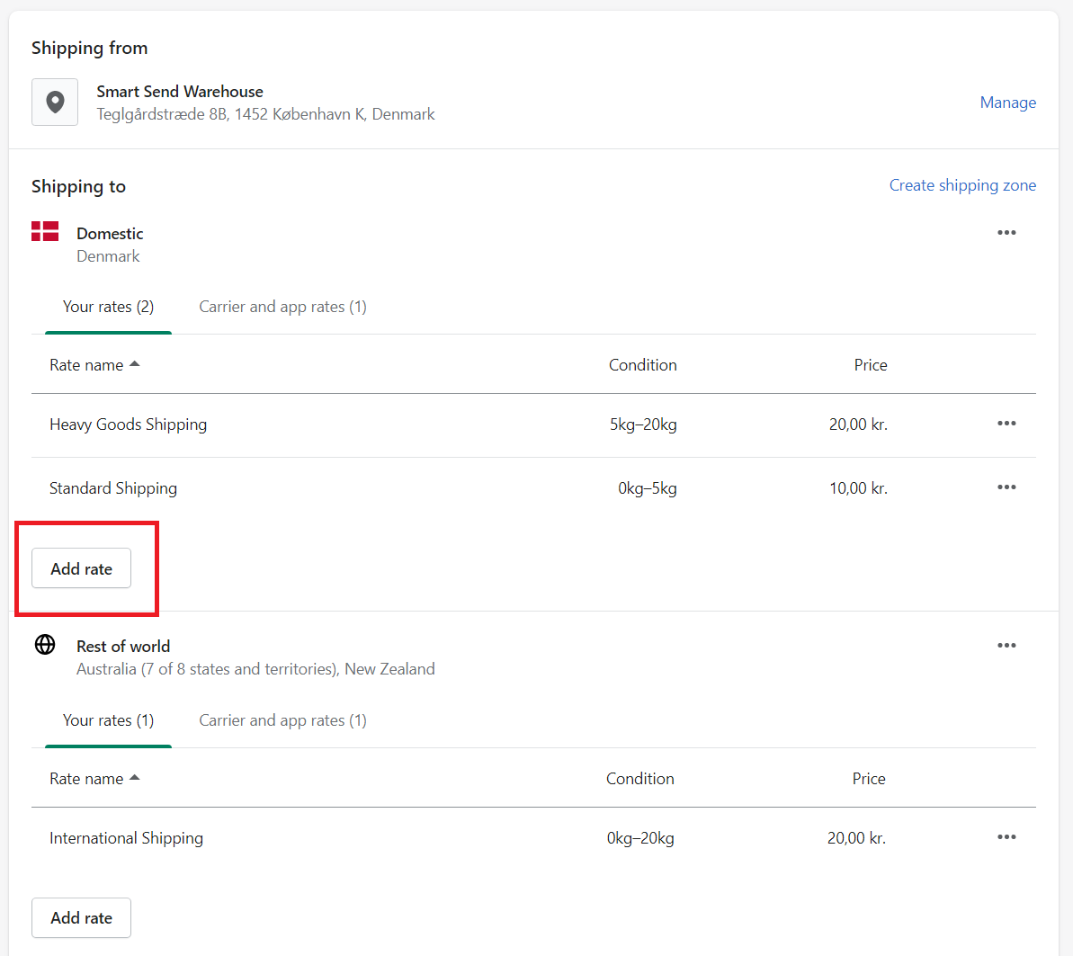1073x956 pixels.
Task: Switch to Carrier and app rates for Rest of world
Action: point(282,719)
